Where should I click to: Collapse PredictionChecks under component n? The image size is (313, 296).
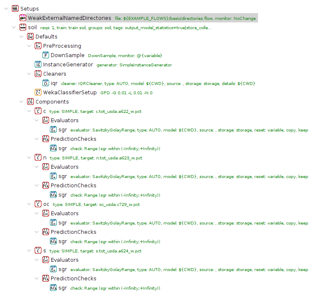36,186
